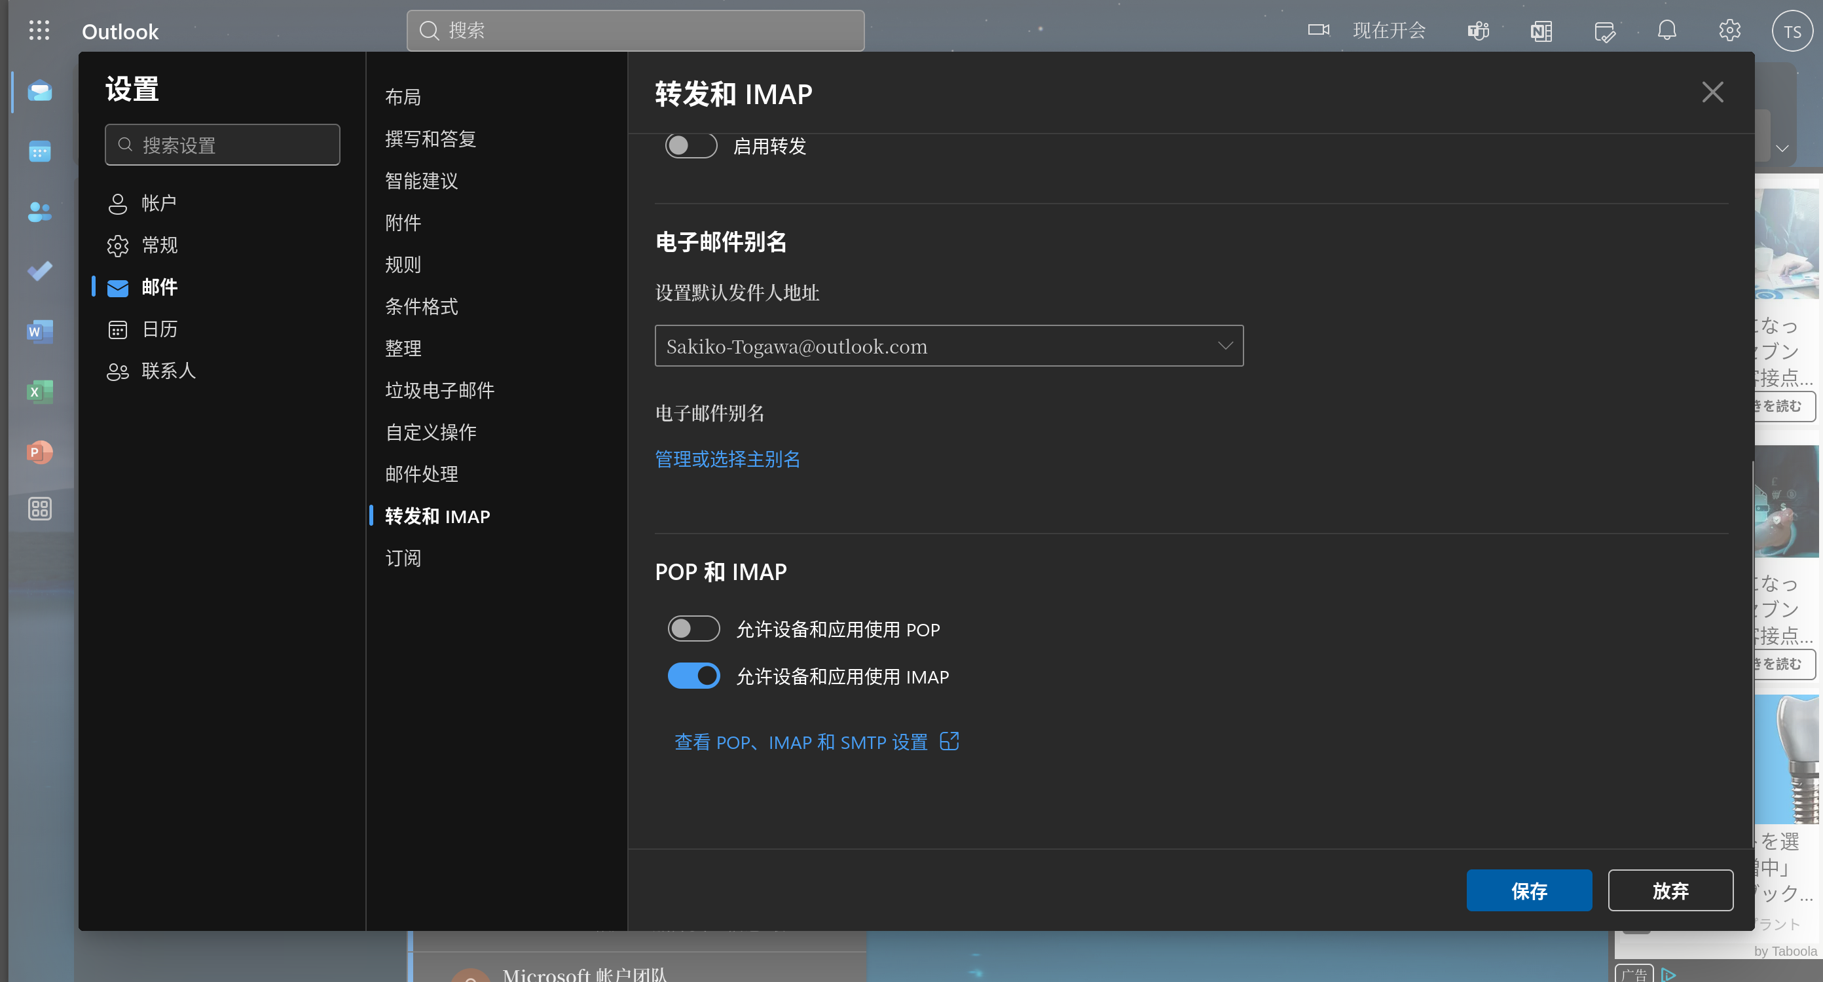Open Calendar in the left app rail
Viewport: 1823px width, 982px height.
40,151
